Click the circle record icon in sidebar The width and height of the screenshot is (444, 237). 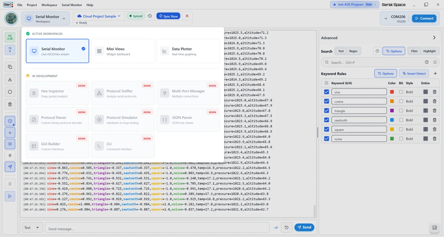pos(10,92)
